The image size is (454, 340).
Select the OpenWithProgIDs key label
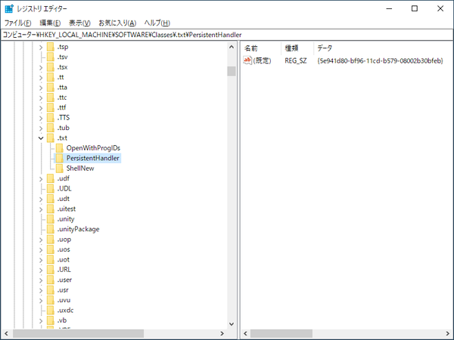pyautogui.click(x=93, y=148)
